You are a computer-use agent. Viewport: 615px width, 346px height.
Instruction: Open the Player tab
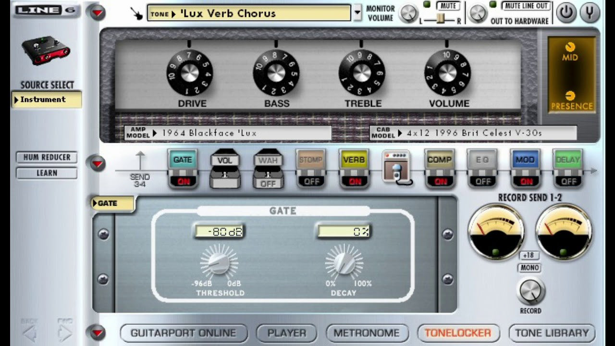[x=287, y=333]
